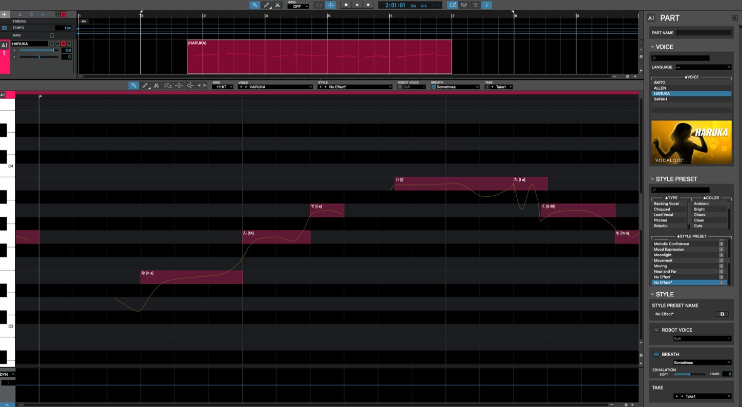The height and width of the screenshot is (407, 742).
Task: Select the vibrato wave edit tool
Action: 179,86
